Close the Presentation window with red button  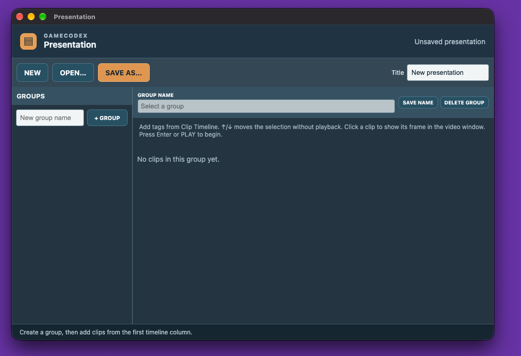[20, 17]
